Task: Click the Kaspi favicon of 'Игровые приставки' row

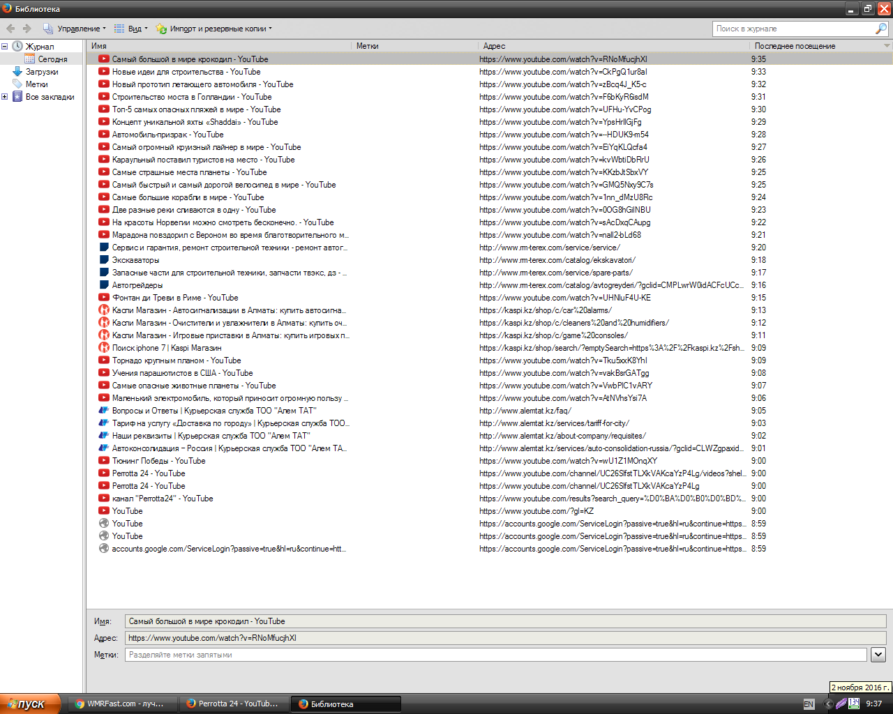Action: pos(104,335)
